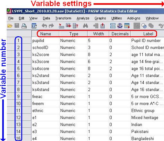Open the View menu
Screen dimensions: 164x141
(33, 18)
